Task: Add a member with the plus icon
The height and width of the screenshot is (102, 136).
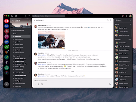Action: point(130,20)
